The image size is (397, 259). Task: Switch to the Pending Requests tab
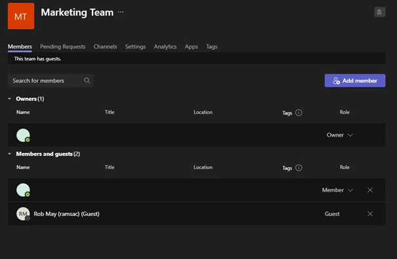pyautogui.click(x=63, y=46)
